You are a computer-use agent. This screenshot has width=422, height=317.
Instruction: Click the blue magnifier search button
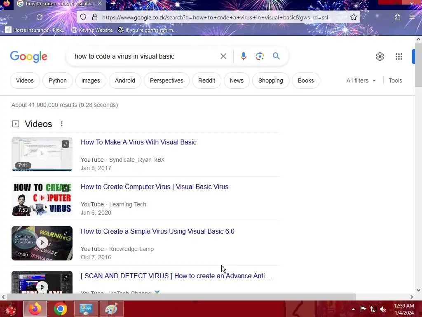pyautogui.click(x=276, y=56)
